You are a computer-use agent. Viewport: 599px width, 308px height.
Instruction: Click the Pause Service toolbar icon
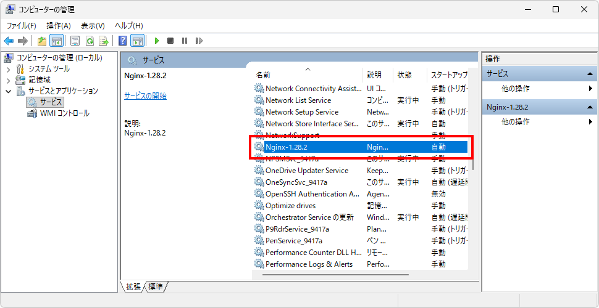(x=185, y=41)
